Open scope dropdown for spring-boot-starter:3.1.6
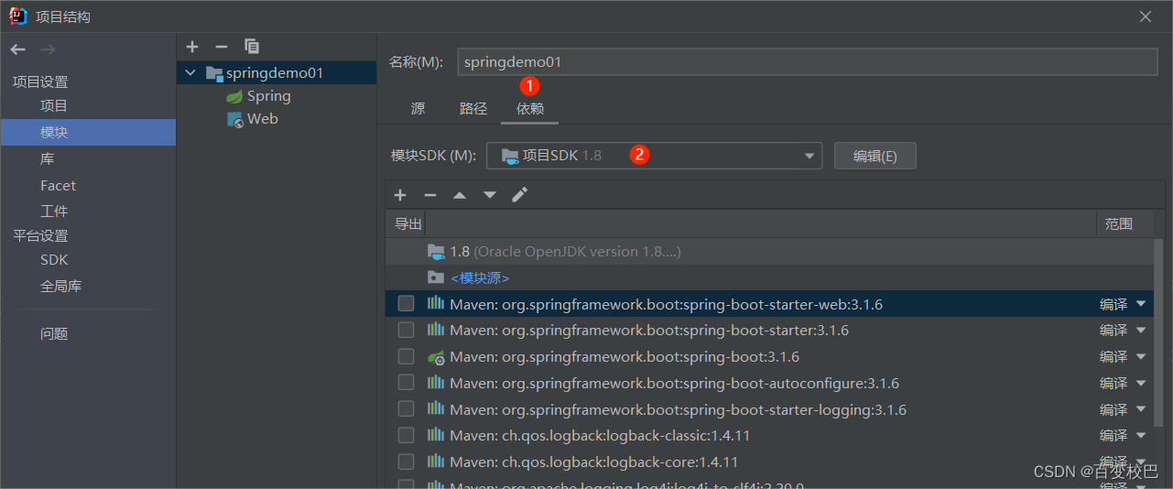1173x489 pixels. 1140,331
